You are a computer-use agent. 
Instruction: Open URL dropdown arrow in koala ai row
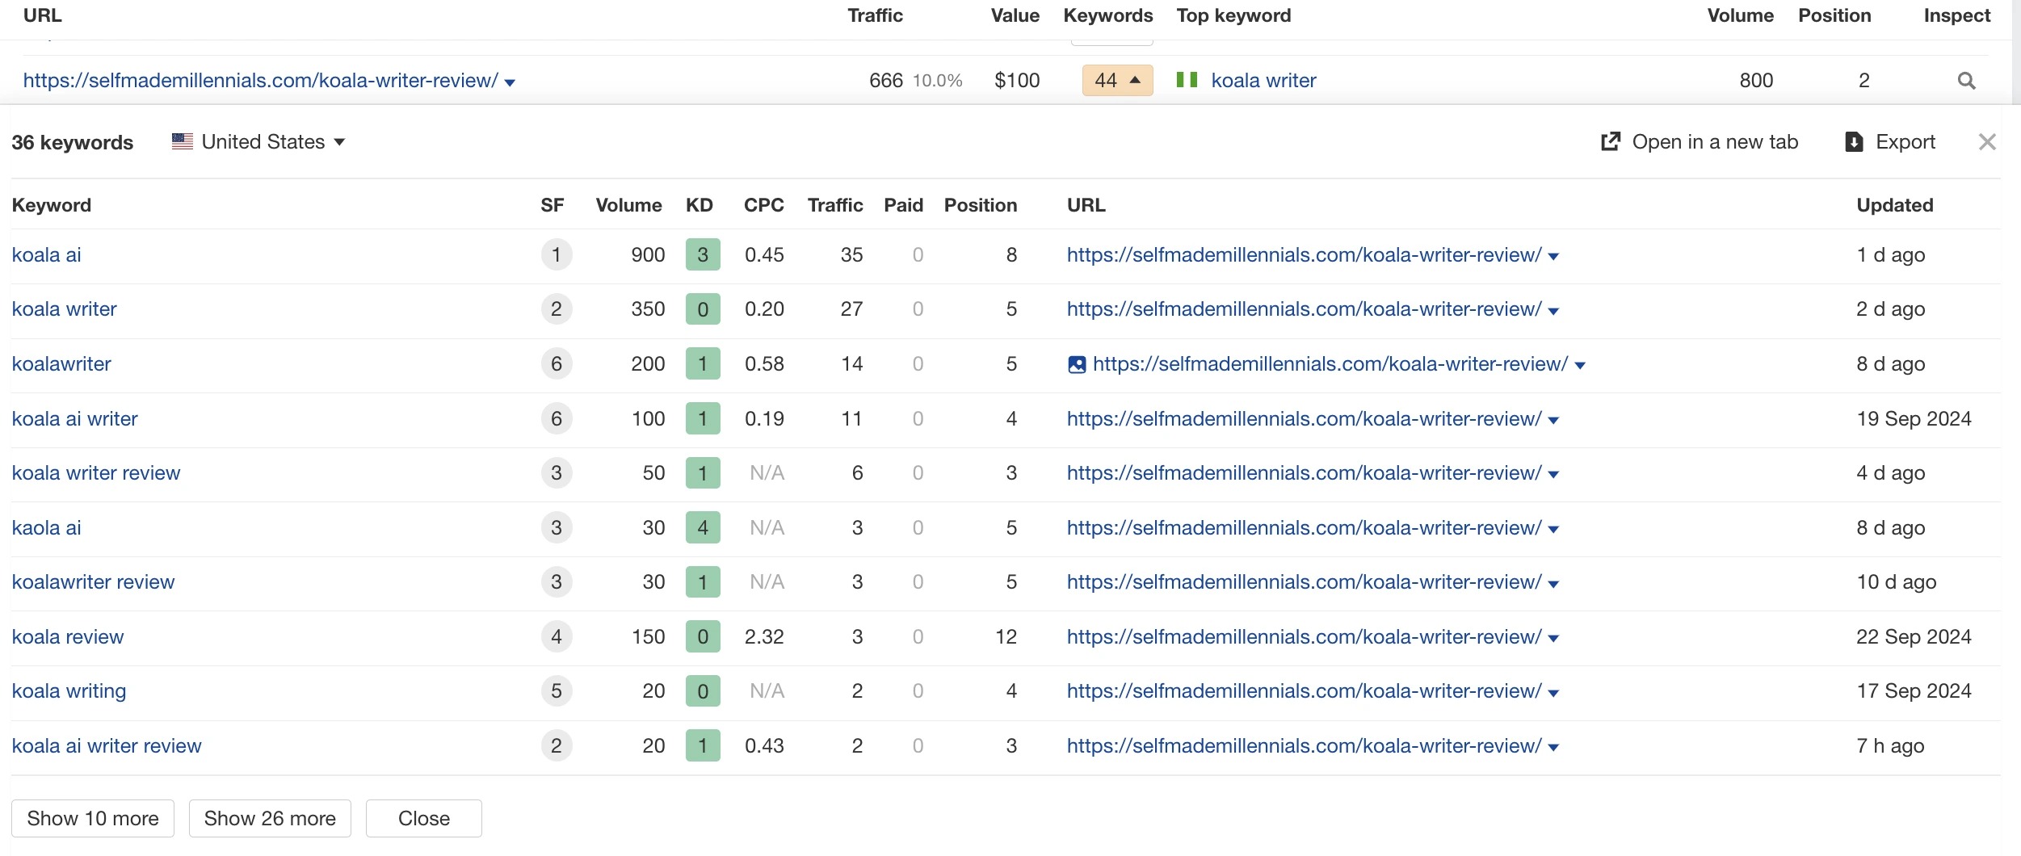(1553, 257)
